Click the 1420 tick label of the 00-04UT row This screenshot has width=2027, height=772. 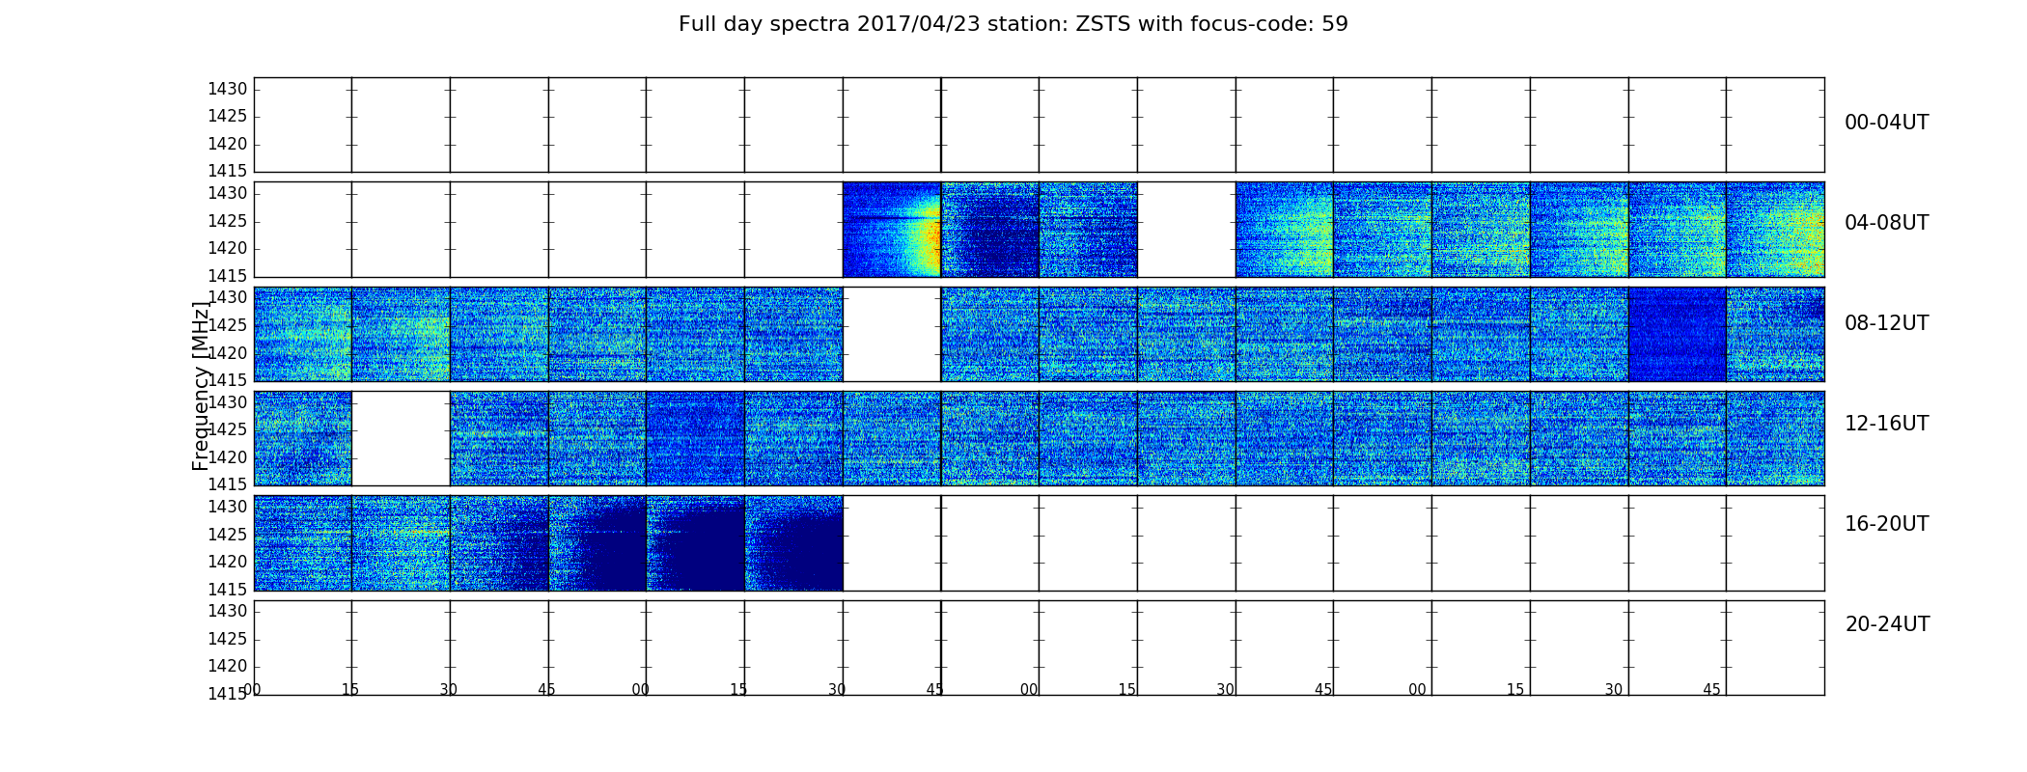click(x=228, y=144)
